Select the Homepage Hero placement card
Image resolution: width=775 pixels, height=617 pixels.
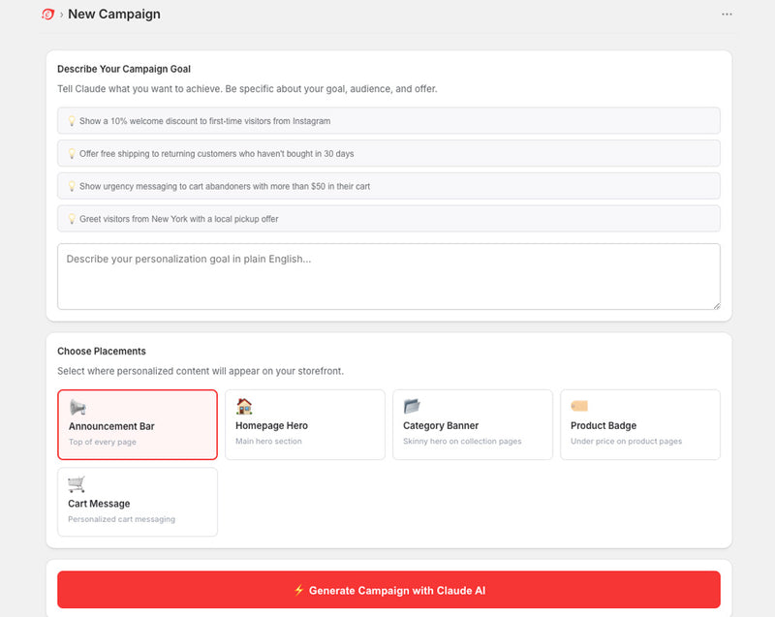305,425
